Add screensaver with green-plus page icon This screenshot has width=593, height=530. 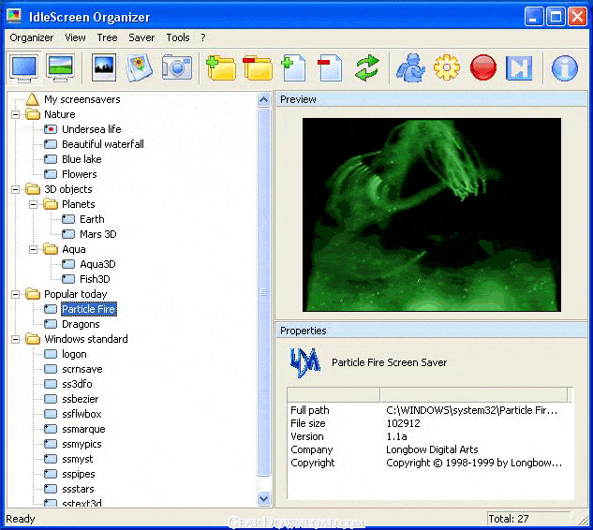pyautogui.click(x=293, y=68)
